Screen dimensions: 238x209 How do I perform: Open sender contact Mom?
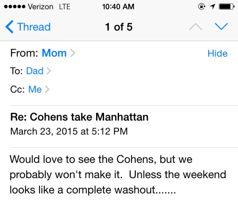pyautogui.click(x=54, y=53)
